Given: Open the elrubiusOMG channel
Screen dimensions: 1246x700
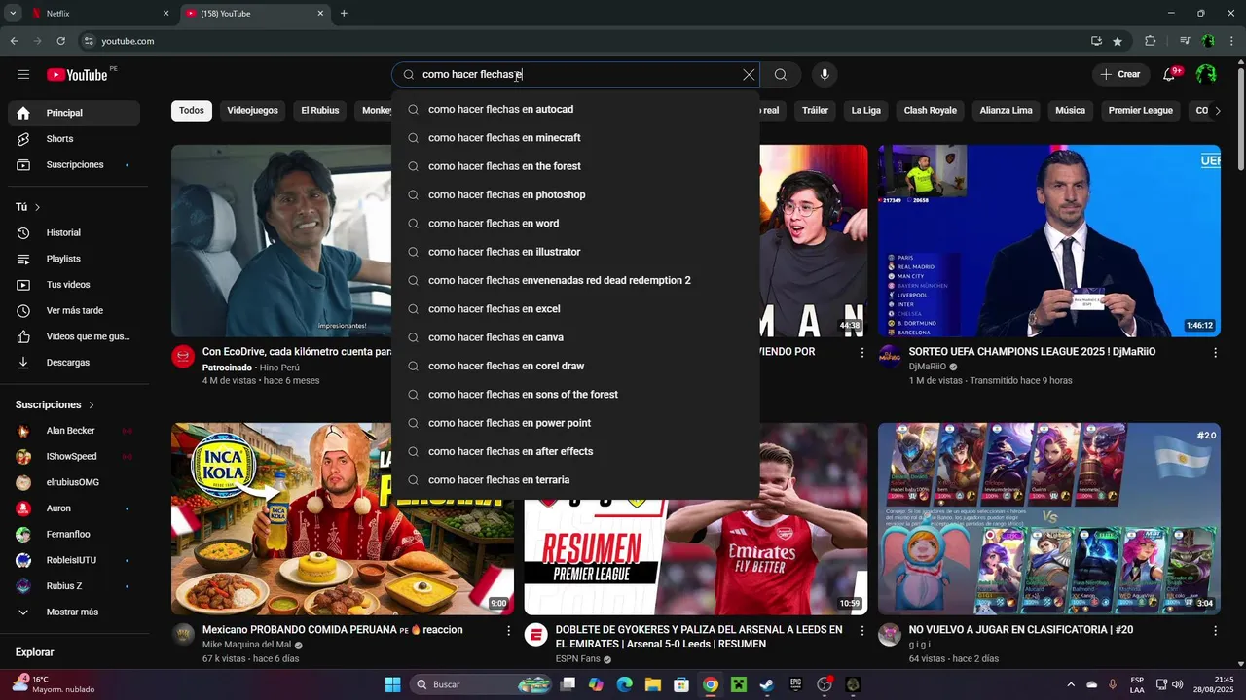Looking at the screenshot, I should 74,482.
